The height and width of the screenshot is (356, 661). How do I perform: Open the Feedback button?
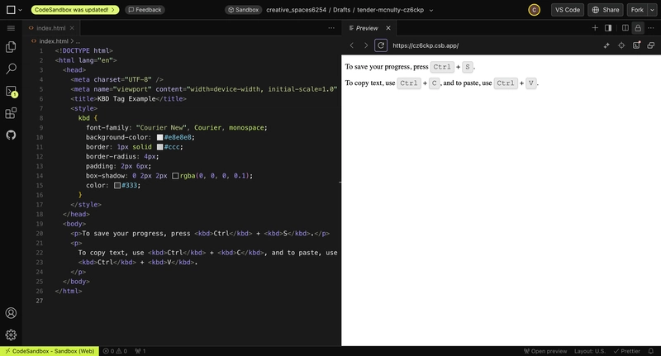[145, 10]
